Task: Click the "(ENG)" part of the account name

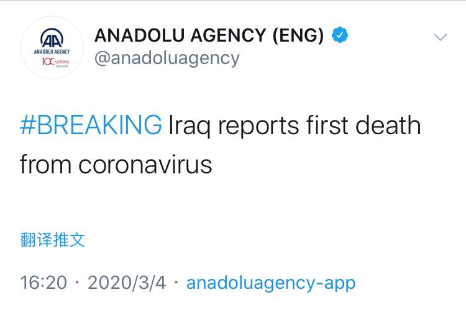Action: pos(299,36)
